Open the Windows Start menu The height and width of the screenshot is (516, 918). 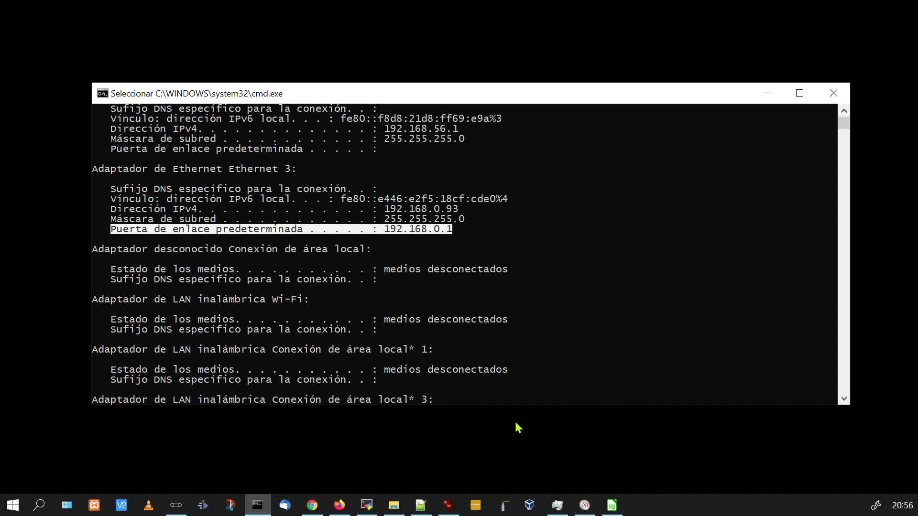coord(13,505)
